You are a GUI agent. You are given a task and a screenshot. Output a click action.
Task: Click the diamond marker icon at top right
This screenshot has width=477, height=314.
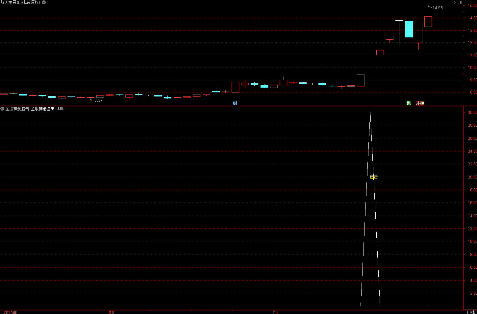tap(454, 2)
